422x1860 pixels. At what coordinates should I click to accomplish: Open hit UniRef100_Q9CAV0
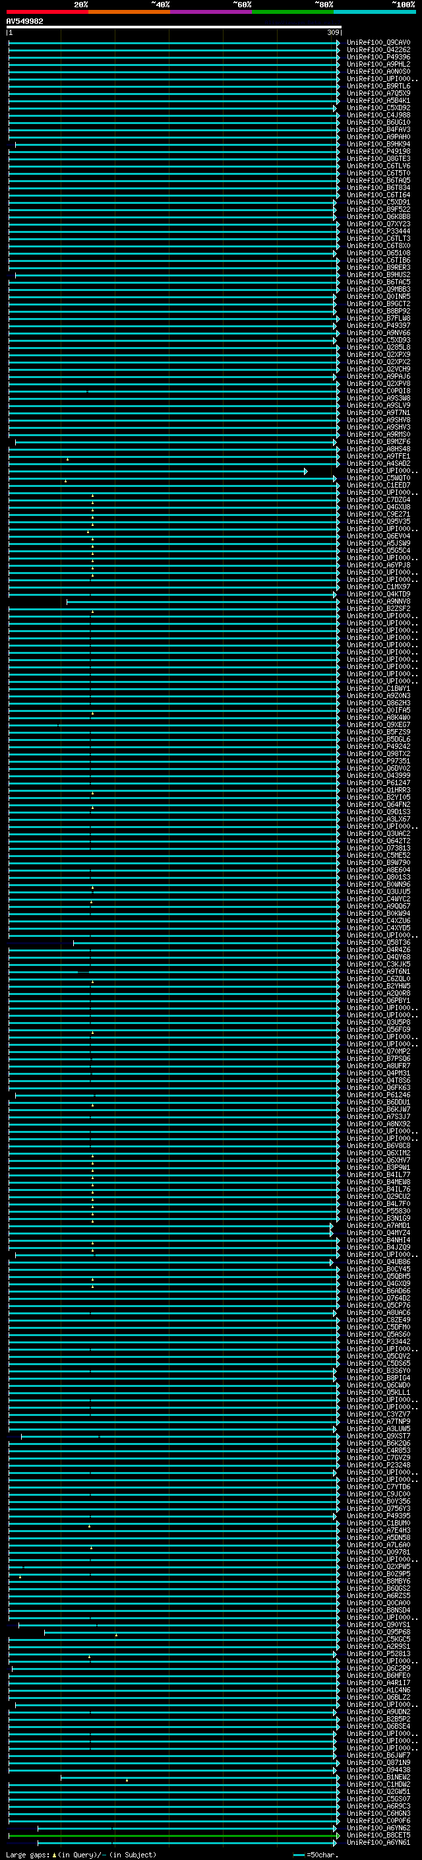pyautogui.click(x=378, y=43)
